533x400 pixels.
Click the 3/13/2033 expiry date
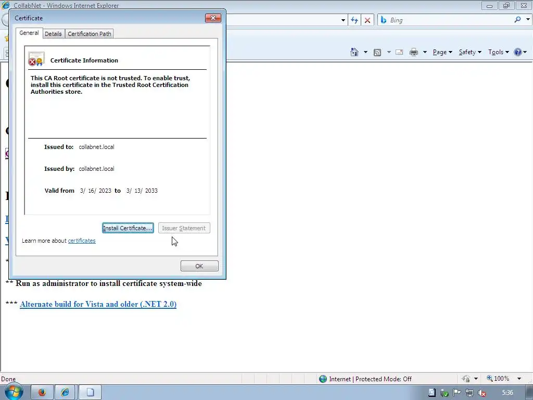pos(142,191)
